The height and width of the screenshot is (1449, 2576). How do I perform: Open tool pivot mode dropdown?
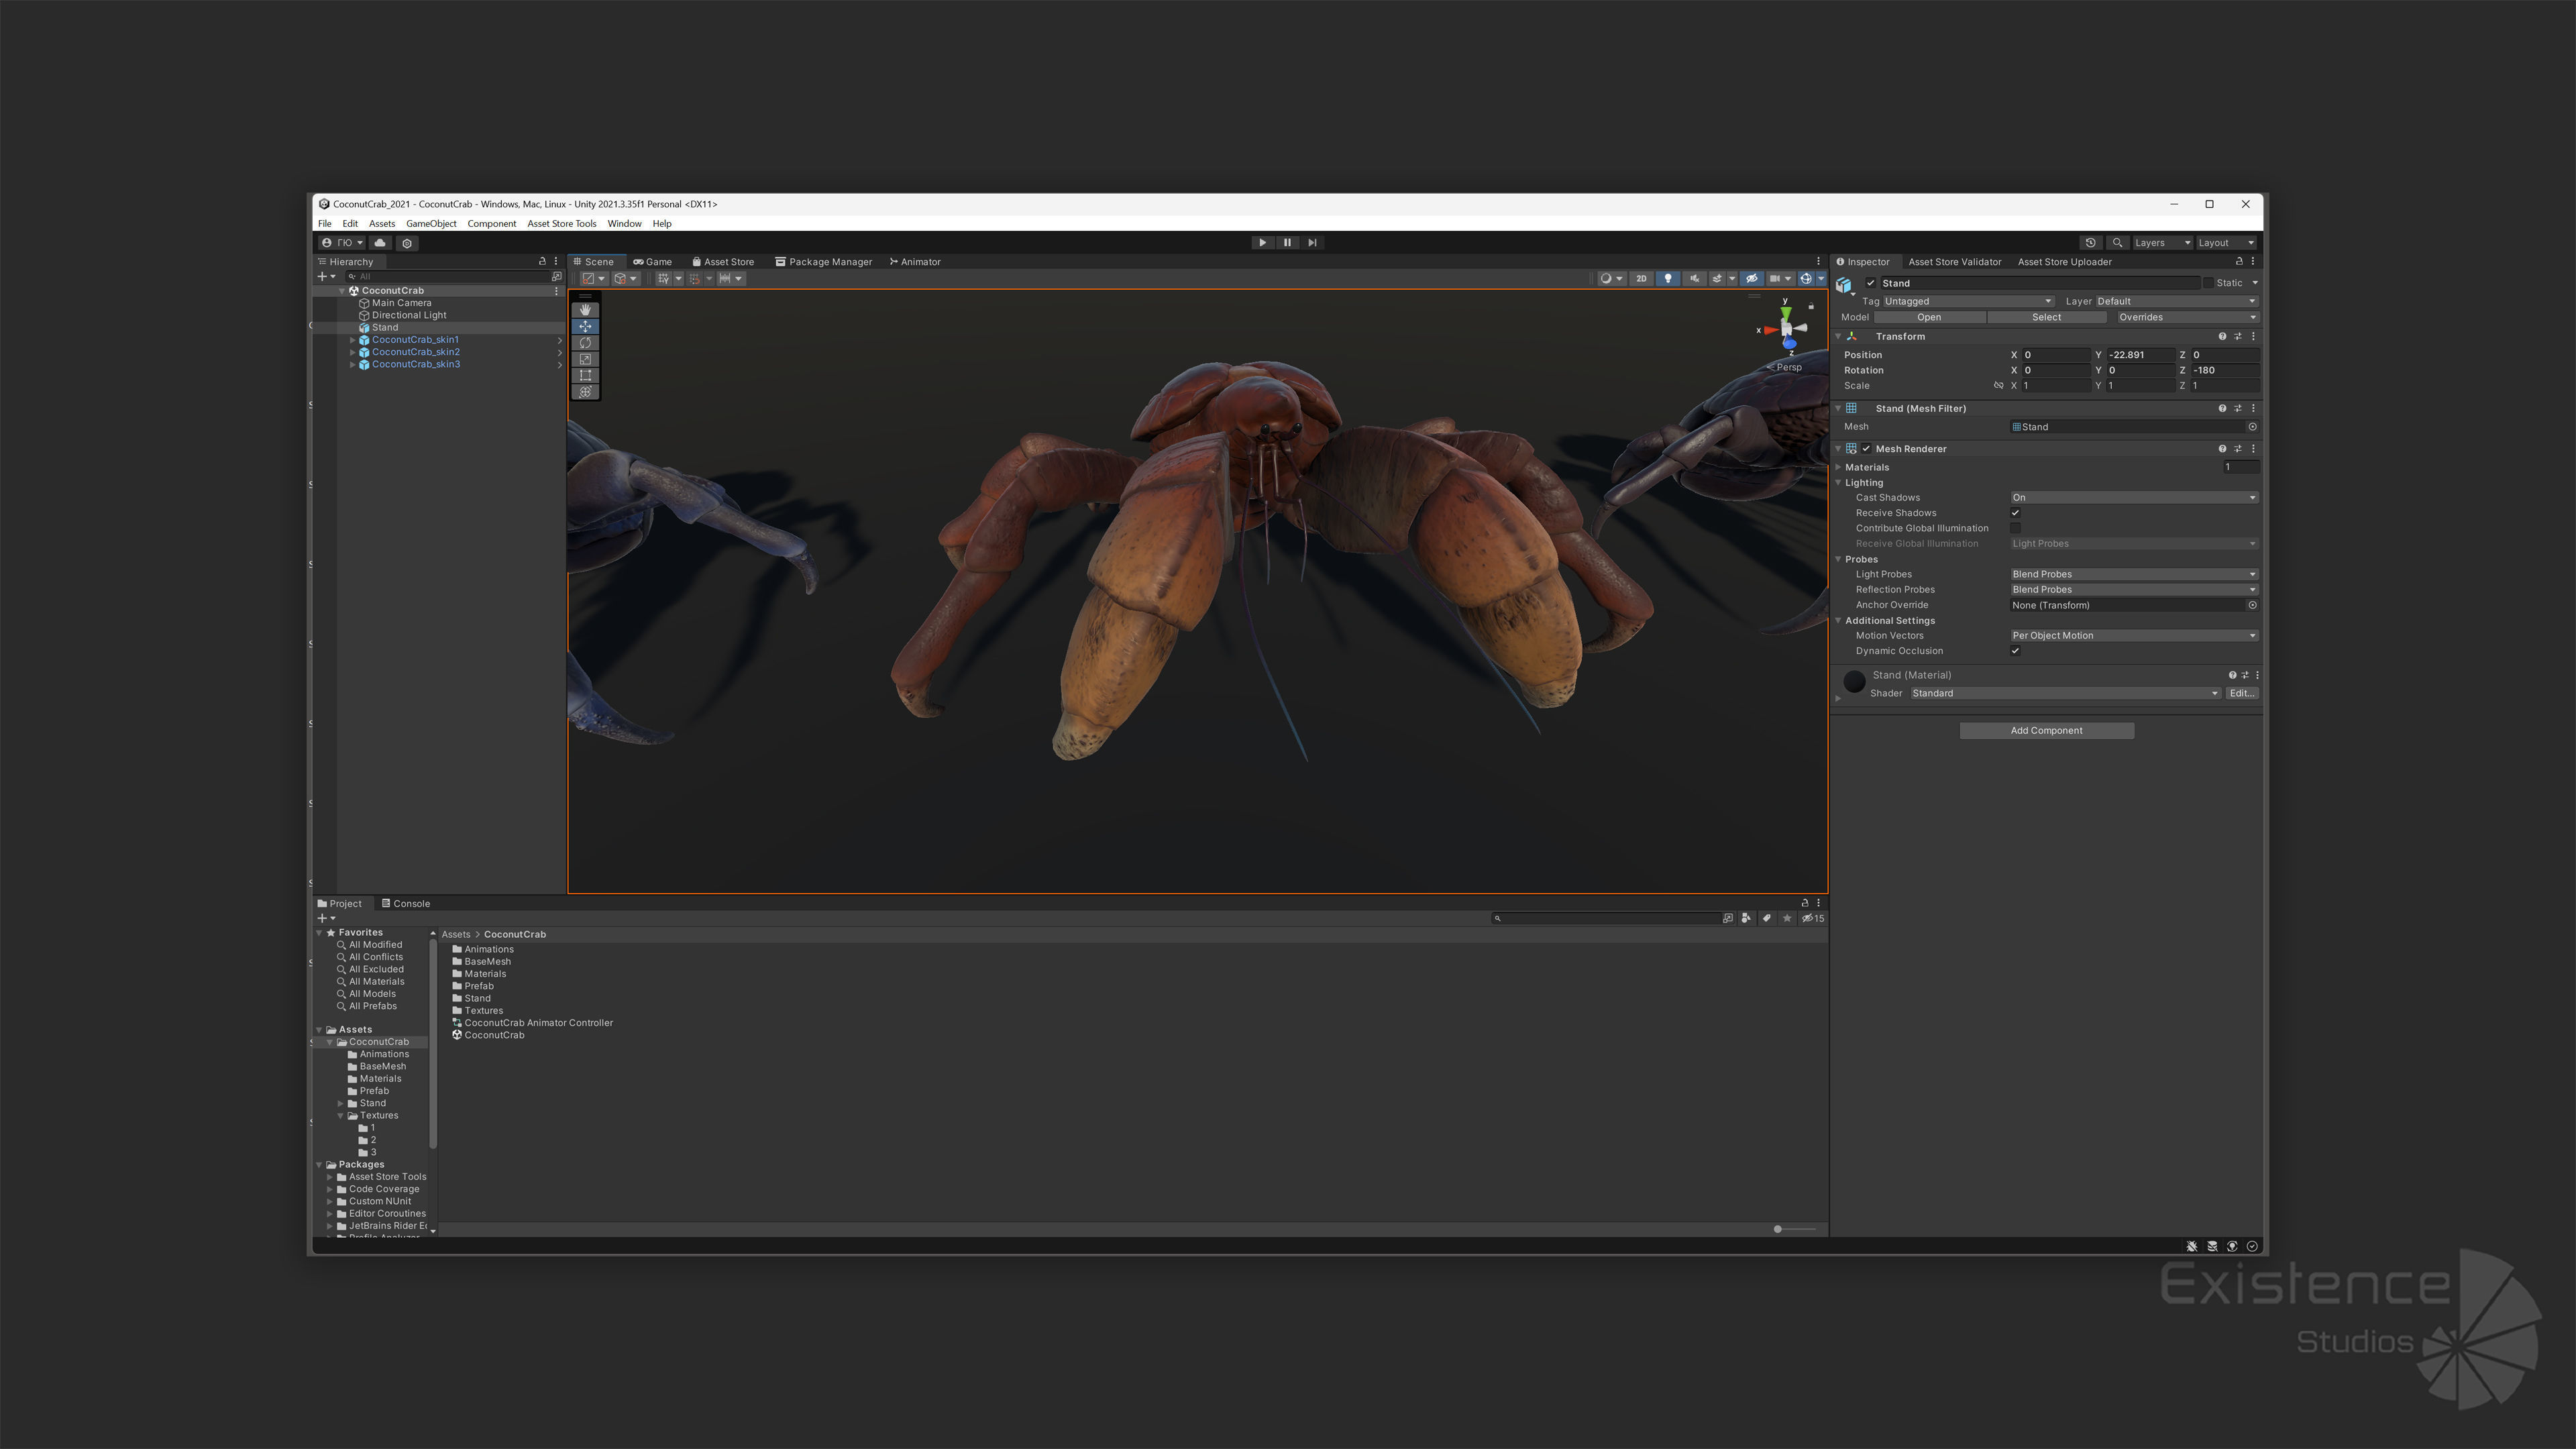pyautogui.click(x=594, y=279)
